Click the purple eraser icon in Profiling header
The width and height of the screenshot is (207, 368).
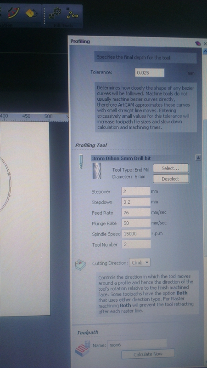point(198,43)
